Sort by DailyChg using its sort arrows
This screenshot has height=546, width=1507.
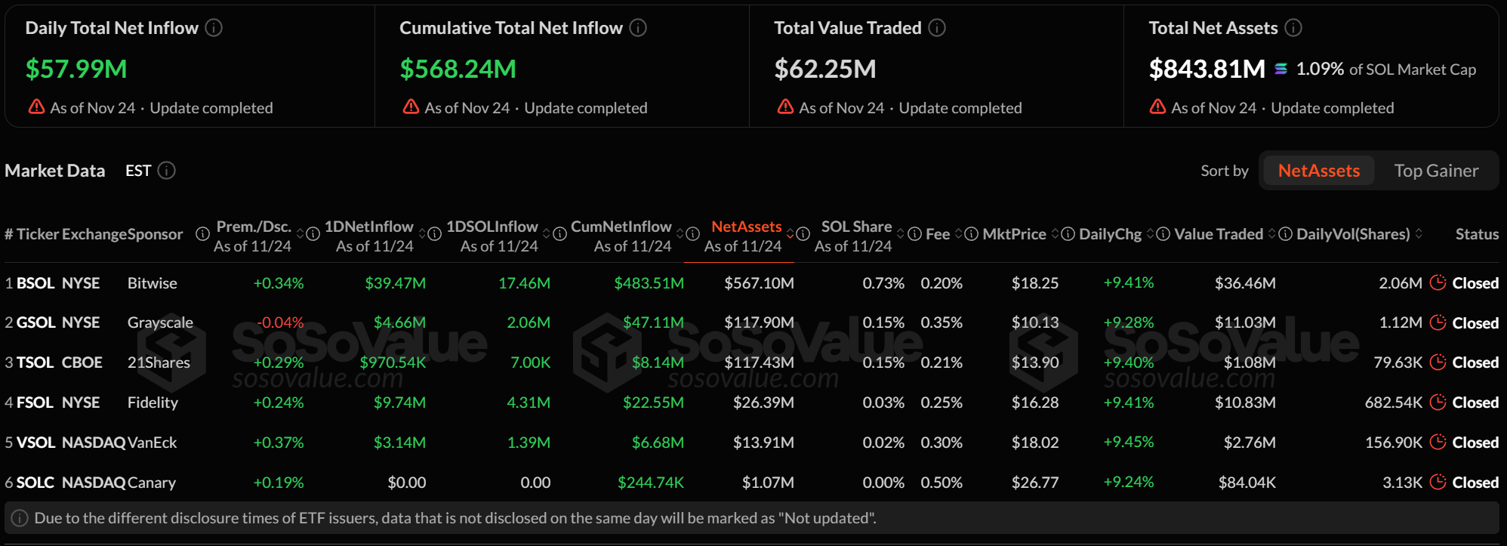pos(1151,234)
